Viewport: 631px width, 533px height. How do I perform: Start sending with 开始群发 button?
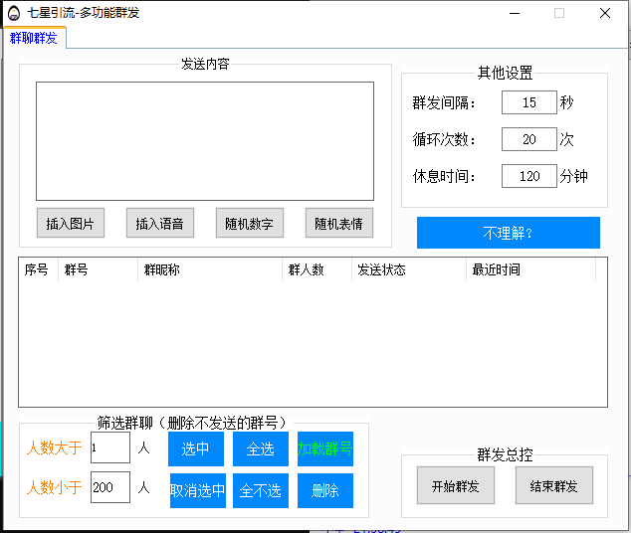[456, 485]
